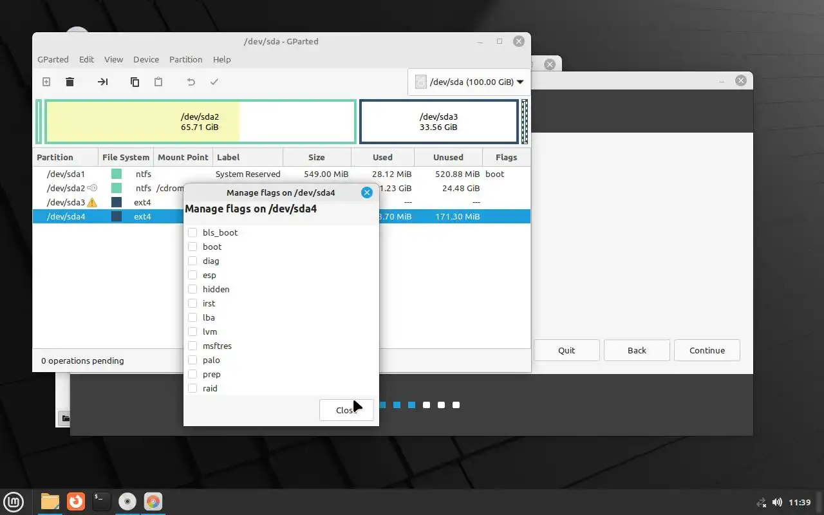824x515 pixels.
Task: Open the View menu
Action: (113, 59)
